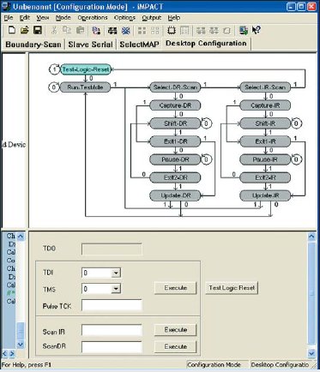
Task: Click the Capture-DR state node
Action: [175, 105]
